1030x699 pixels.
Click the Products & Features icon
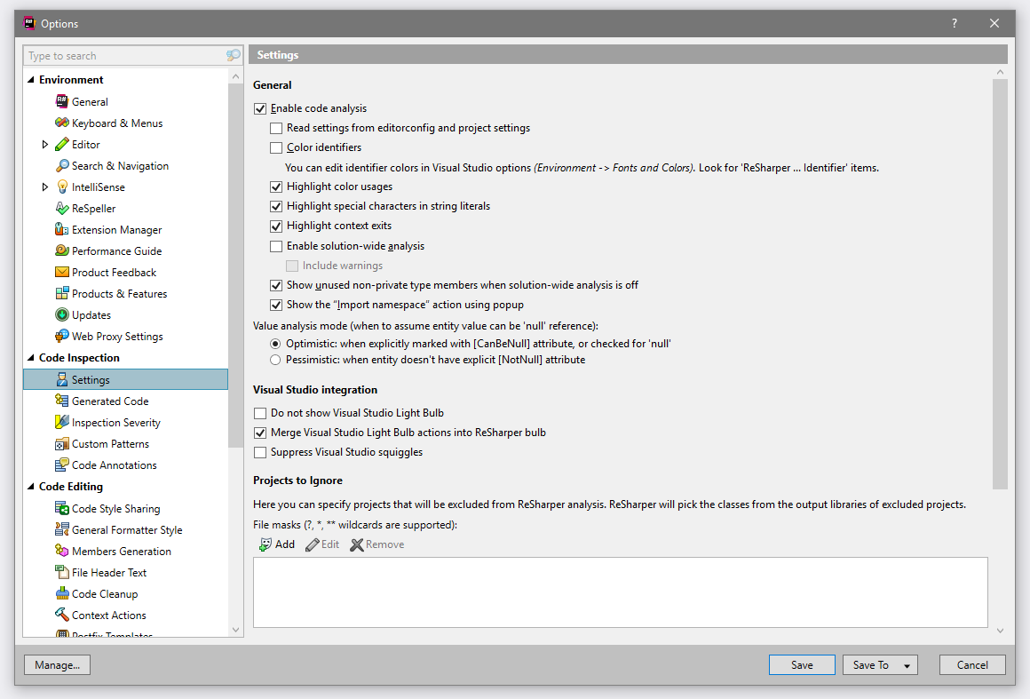(62, 293)
